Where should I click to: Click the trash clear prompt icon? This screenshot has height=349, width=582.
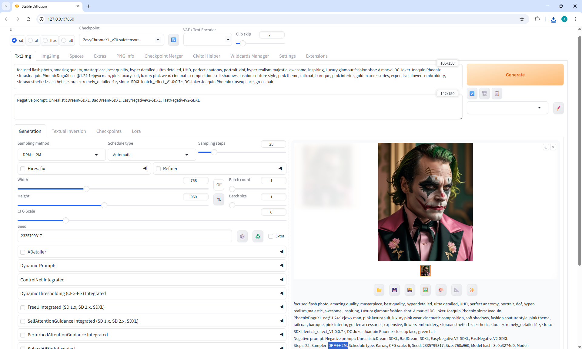point(484,93)
